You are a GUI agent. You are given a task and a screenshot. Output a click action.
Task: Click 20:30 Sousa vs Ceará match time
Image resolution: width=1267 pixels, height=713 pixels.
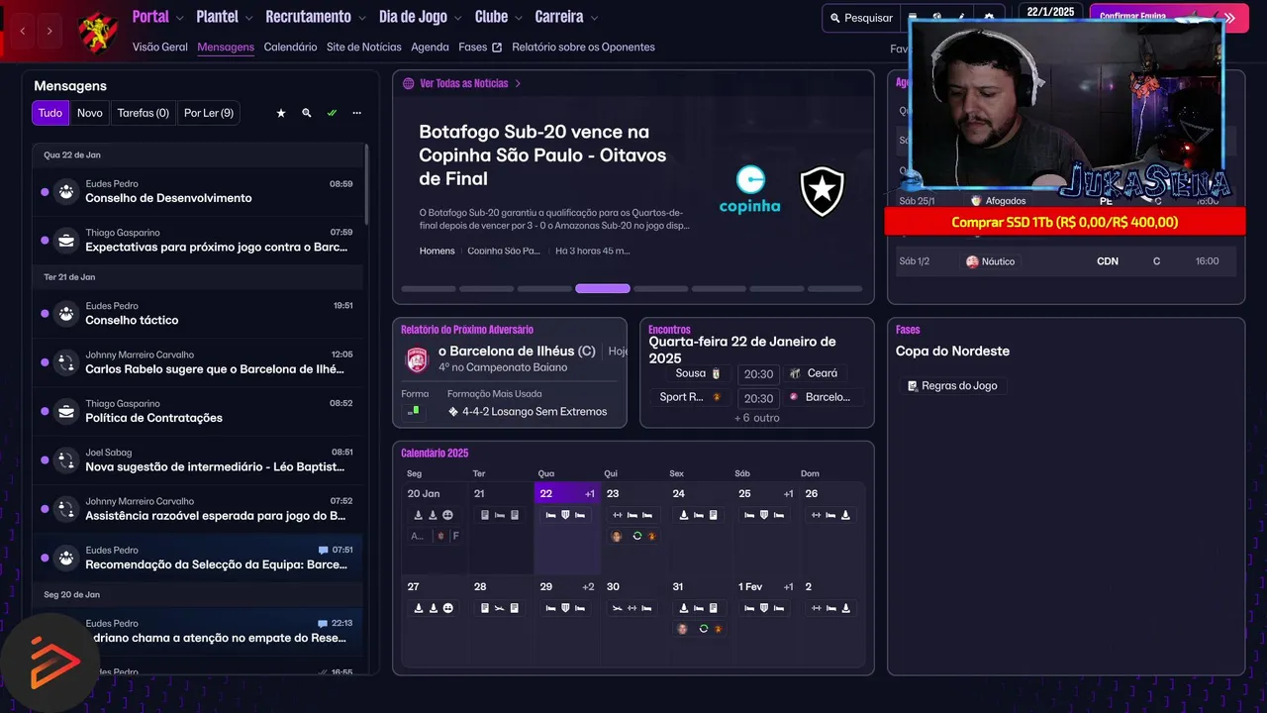click(x=758, y=373)
